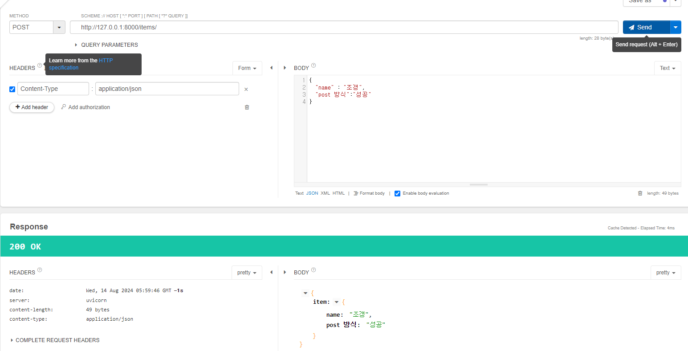Image resolution: width=688 pixels, height=351 pixels.
Task: Open the Text dropdown for request body
Action: (668, 68)
